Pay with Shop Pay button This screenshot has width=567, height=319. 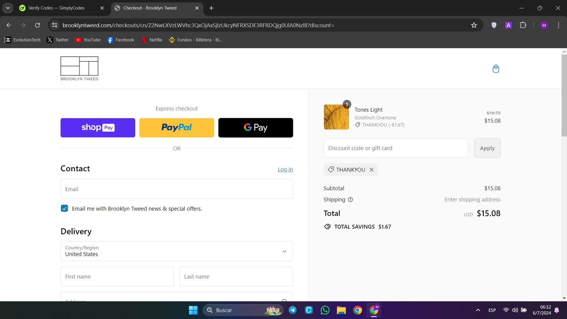pos(98,128)
